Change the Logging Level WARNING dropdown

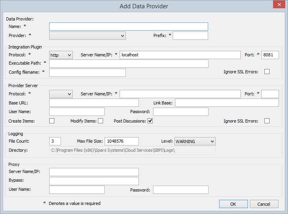195,141
